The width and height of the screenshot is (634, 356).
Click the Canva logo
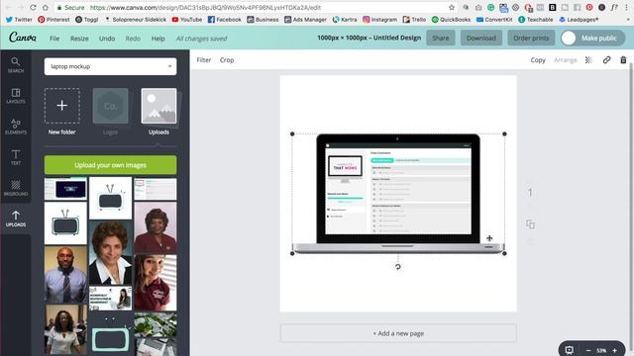coord(23,38)
